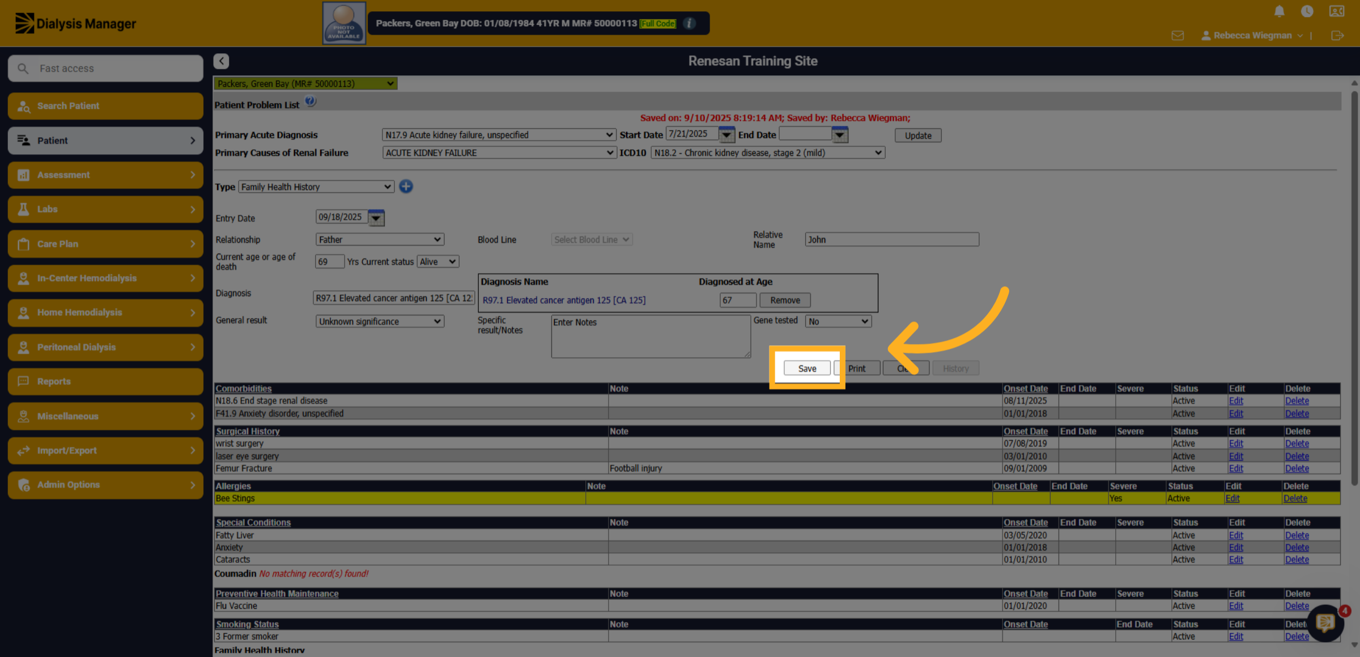Click the patient photo thumbnail
Viewport: 1360px width, 657px height.
(x=344, y=23)
